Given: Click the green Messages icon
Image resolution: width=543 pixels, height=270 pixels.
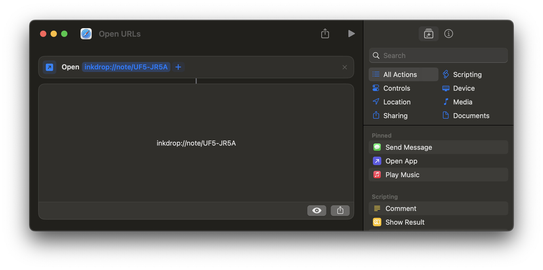Looking at the screenshot, I should 377,147.
